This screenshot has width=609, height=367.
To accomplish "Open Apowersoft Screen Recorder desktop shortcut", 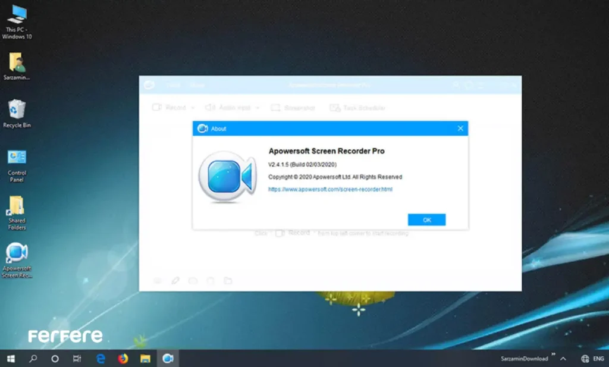I will point(17,260).
